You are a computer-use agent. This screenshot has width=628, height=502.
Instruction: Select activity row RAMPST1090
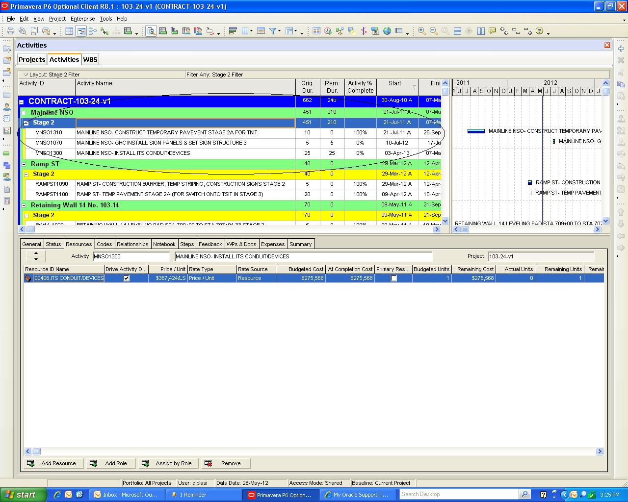coord(231,184)
